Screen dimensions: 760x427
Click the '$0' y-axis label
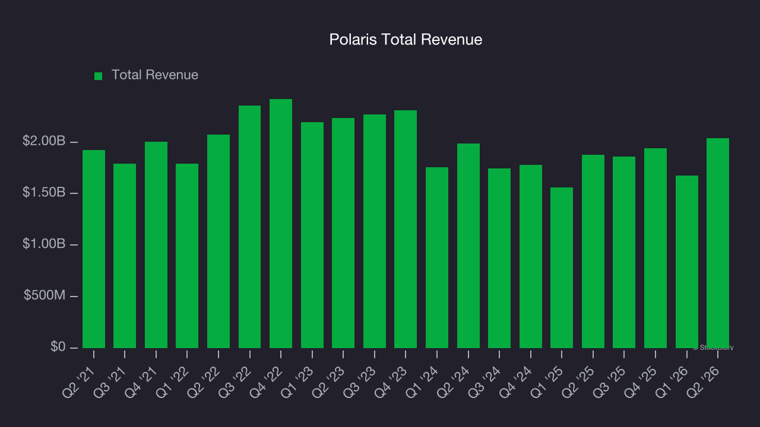(x=58, y=346)
